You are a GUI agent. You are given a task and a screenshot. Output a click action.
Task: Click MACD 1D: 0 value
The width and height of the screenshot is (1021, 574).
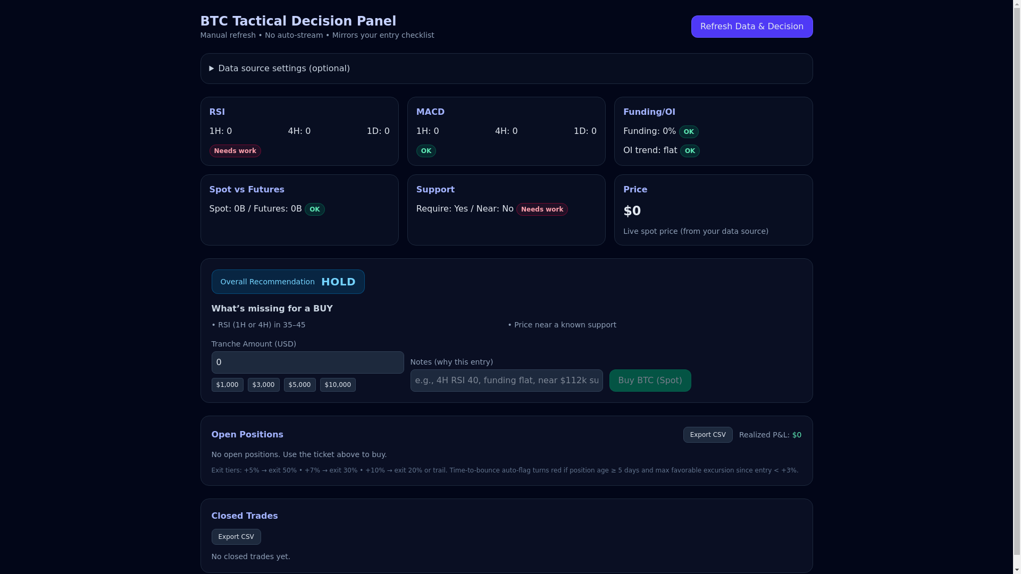585,131
